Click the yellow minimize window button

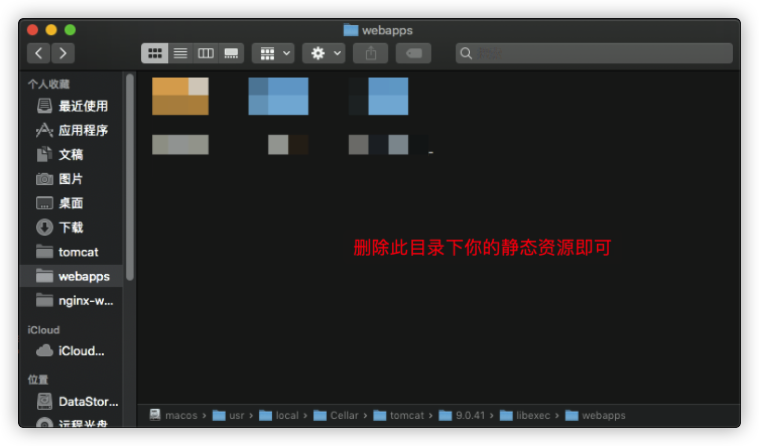(51, 30)
